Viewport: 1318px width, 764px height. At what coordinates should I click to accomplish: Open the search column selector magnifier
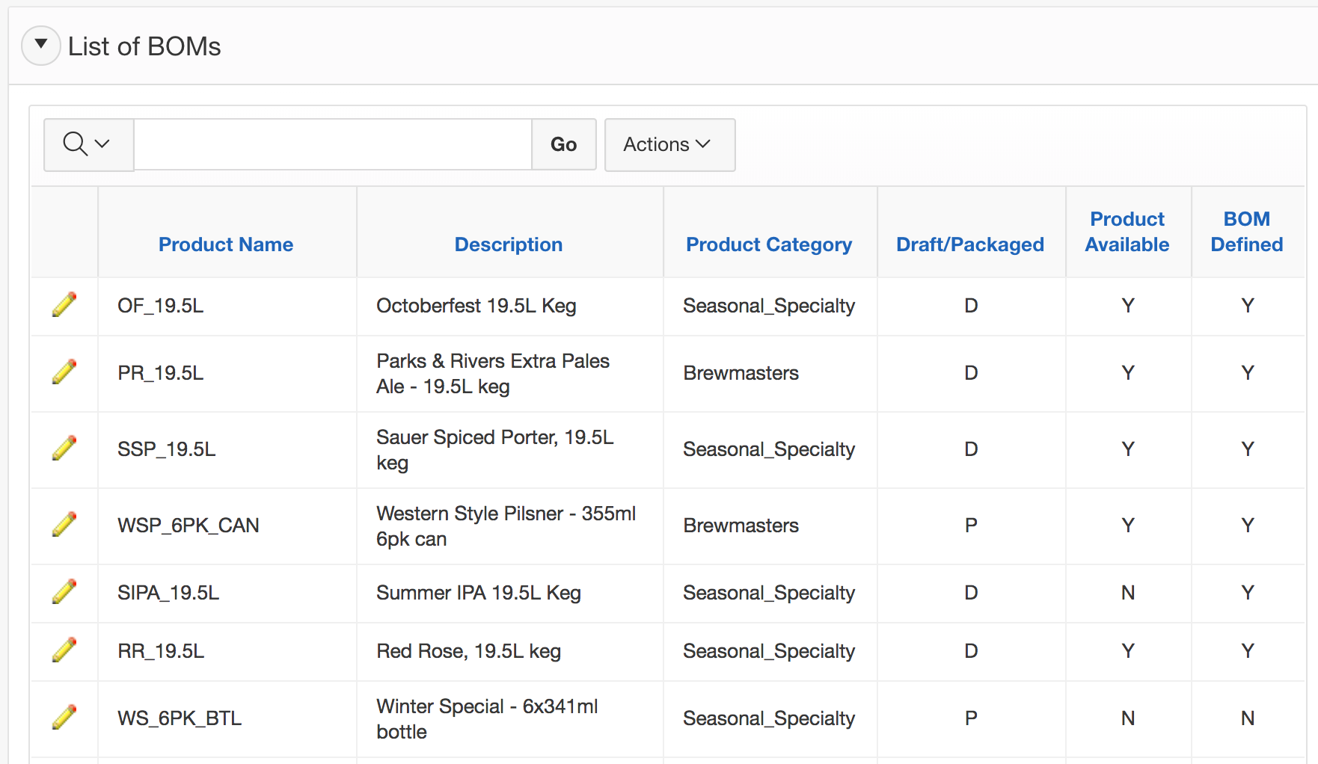(x=88, y=144)
